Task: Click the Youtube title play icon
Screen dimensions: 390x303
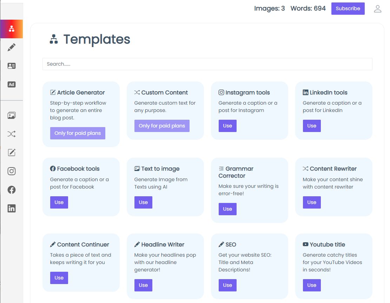Action: click(x=305, y=244)
